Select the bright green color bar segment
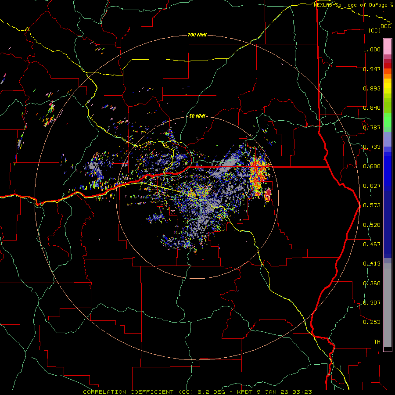This screenshot has width=395, height=395. (x=388, y=120)
